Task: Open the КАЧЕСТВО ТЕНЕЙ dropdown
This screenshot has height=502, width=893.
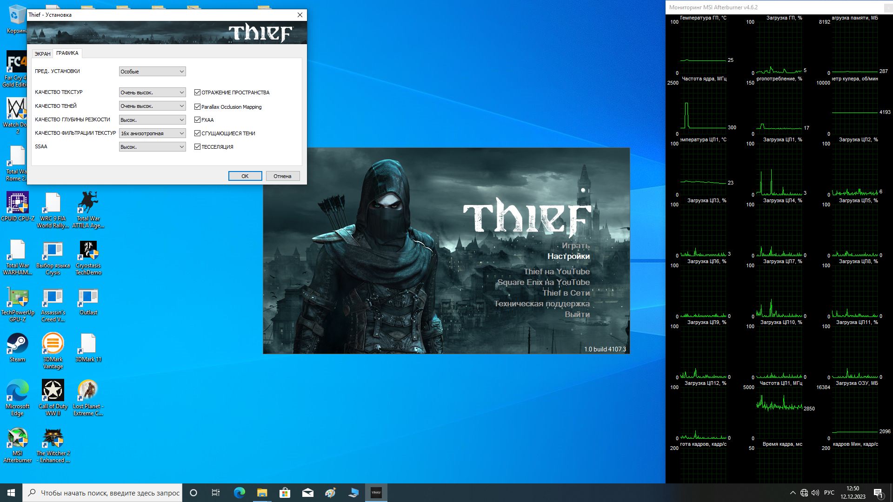Action: 152,106
